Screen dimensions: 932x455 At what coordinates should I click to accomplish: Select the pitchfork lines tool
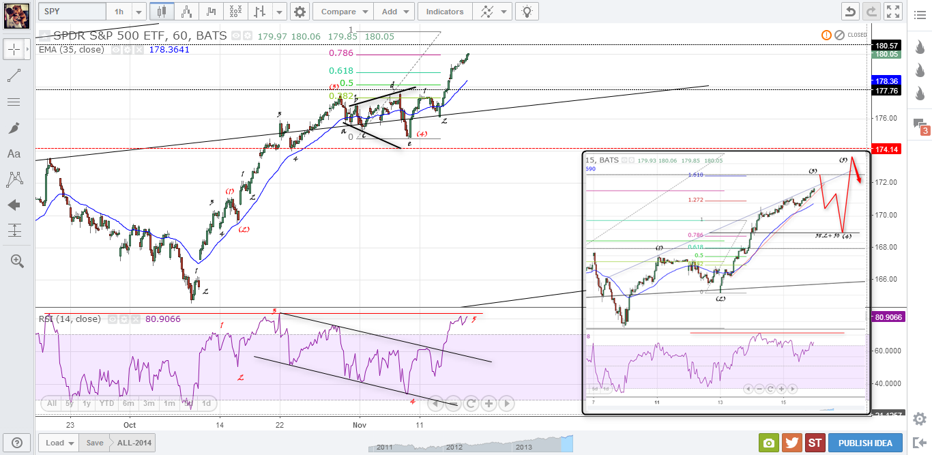pyautogui.click(x=14, y=102)
